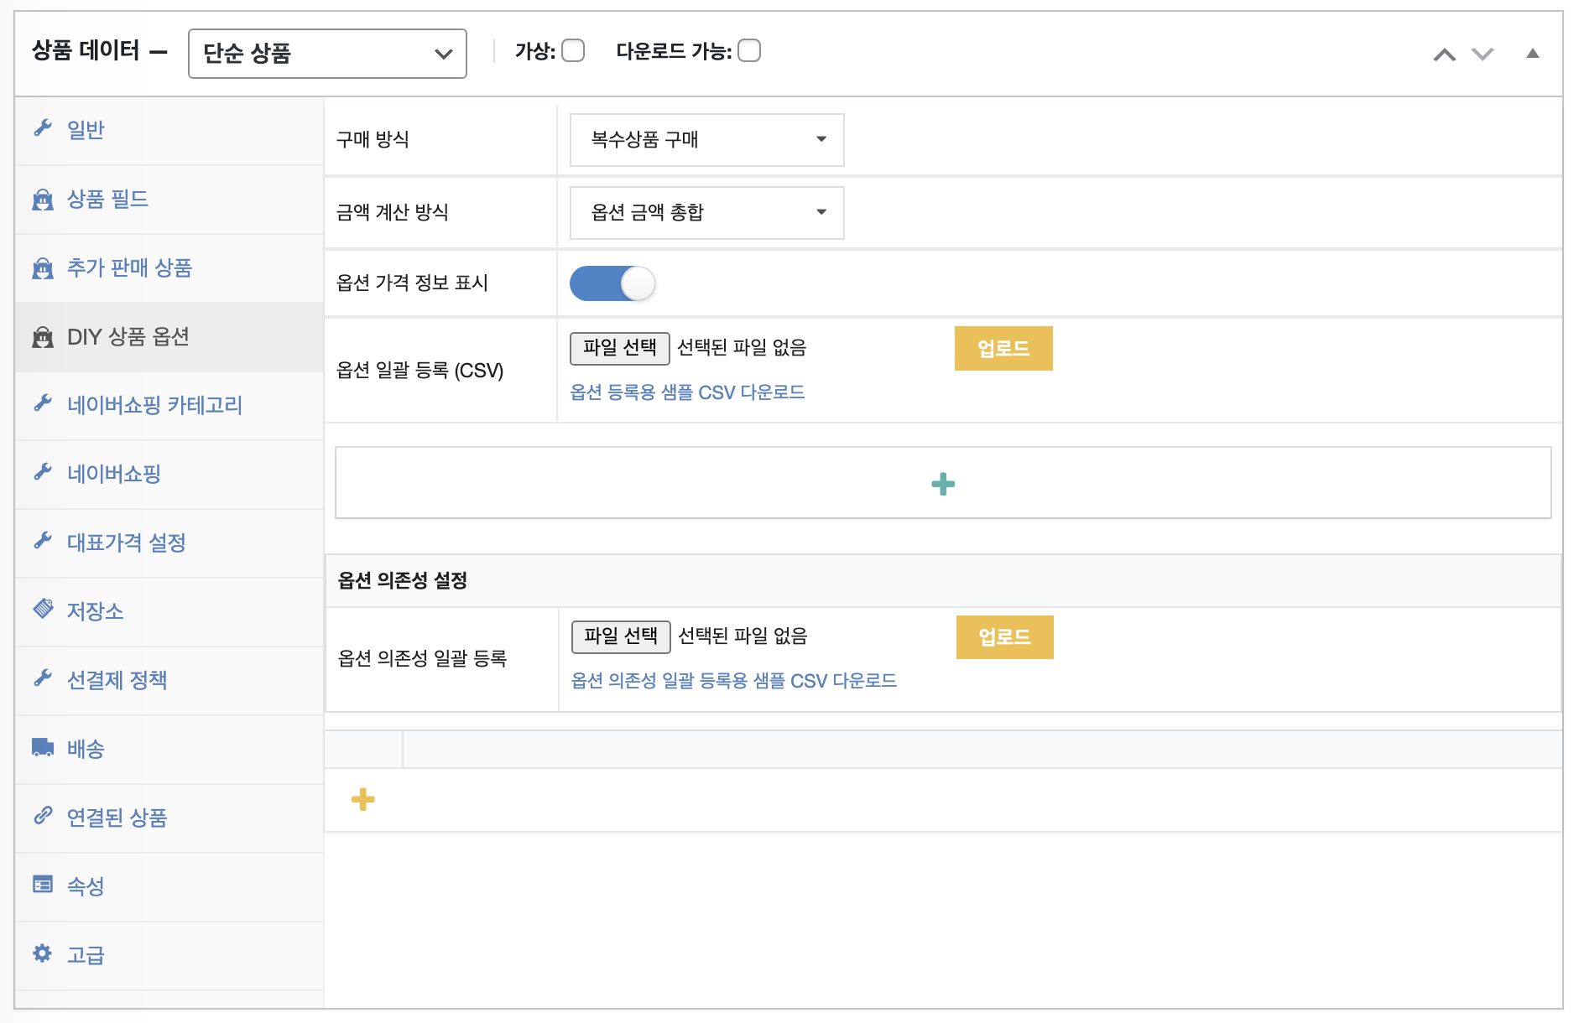Expand the 금액 계산 방식 dropdown

coord(706,213)
